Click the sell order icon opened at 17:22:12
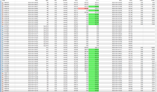 coord(3,87)
